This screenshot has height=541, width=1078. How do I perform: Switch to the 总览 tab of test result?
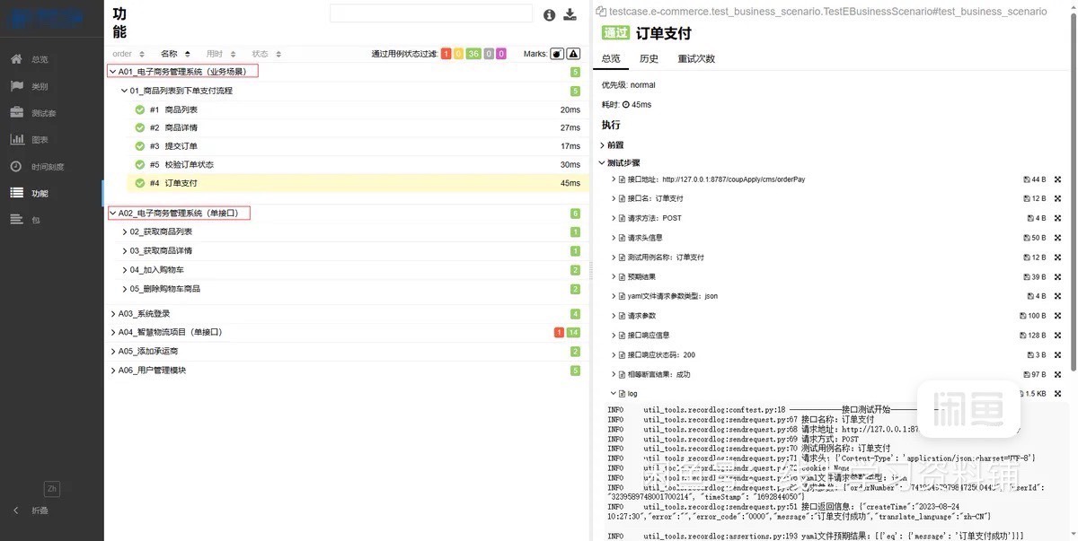pyautogui.click(x=611, y=59)
